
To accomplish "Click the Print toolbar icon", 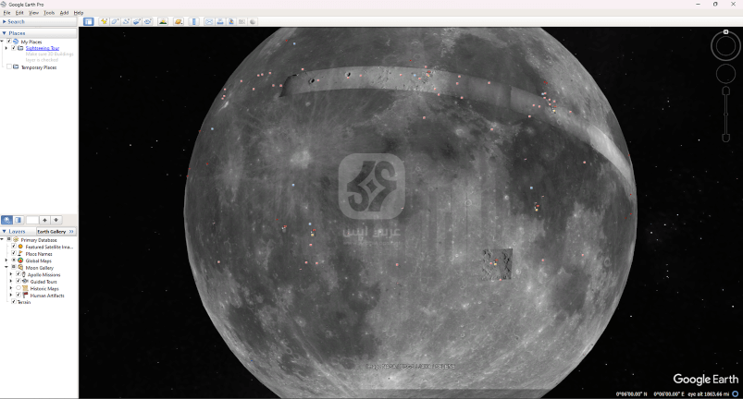I will point(220,22).
